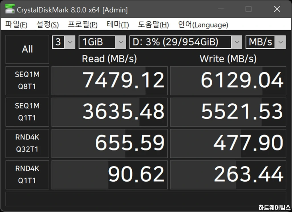Minimize the CrystalDiskMark window
This screenshot has height=212, width=292.
coord(221,9)
